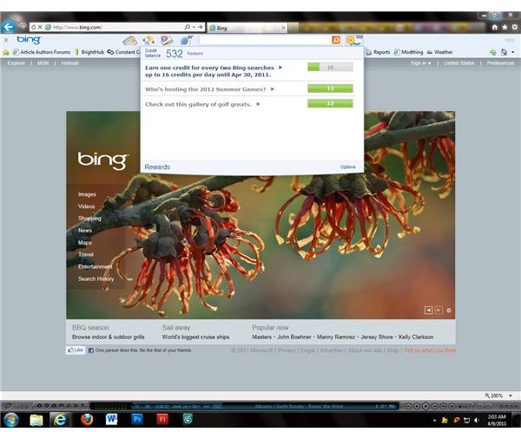Screen dimensions: 521x432
Task: Select the Bing browser tab
Action: [247, 28]
